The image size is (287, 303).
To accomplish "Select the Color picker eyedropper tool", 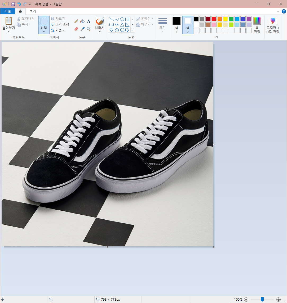I will [x=82, y=29].
